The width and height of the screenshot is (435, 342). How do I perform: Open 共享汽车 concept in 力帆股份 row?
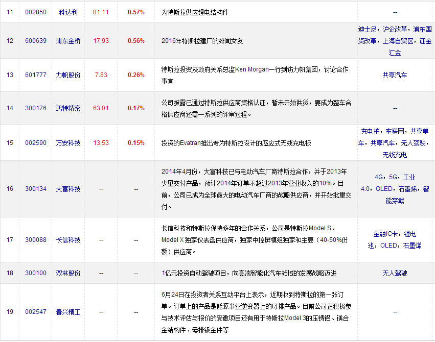pyautogui.click(x=395, y=75)
